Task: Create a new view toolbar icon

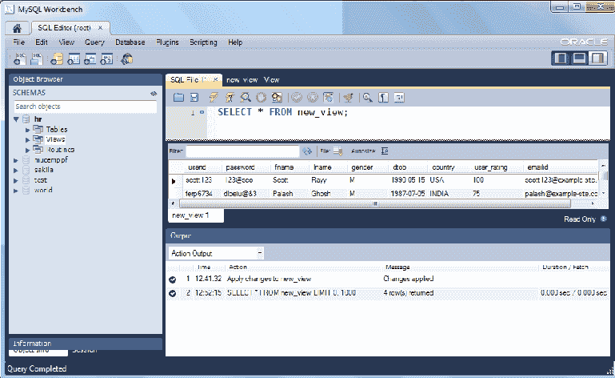Action: click(90, 59)
